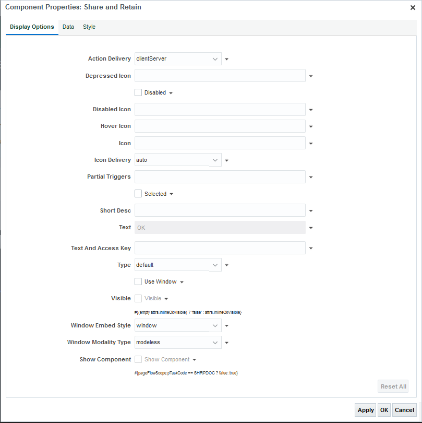Open the property menu arrow beside Icon field
The image size is (422, 423).
311,143
